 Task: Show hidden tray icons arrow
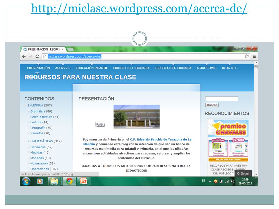210,181
